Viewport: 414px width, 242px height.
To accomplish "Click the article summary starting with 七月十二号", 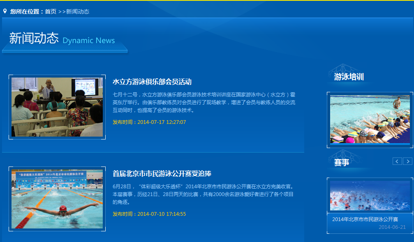I will [204, 103].
